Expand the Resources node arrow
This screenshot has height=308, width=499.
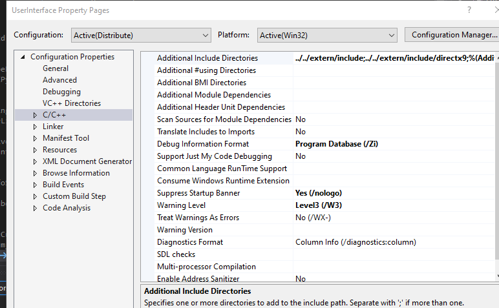point(35,150)
